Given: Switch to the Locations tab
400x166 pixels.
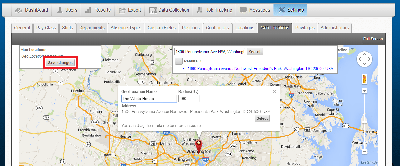Looking at the screenshot, I should [245, 28].
